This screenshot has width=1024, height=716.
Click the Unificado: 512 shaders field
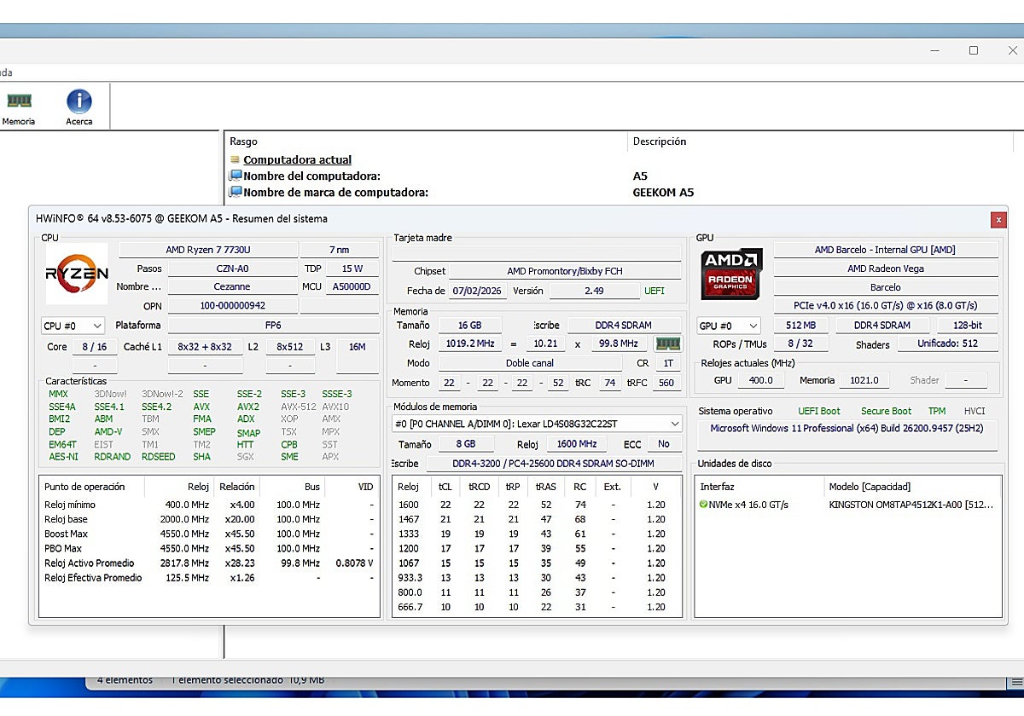coord(946,344)
